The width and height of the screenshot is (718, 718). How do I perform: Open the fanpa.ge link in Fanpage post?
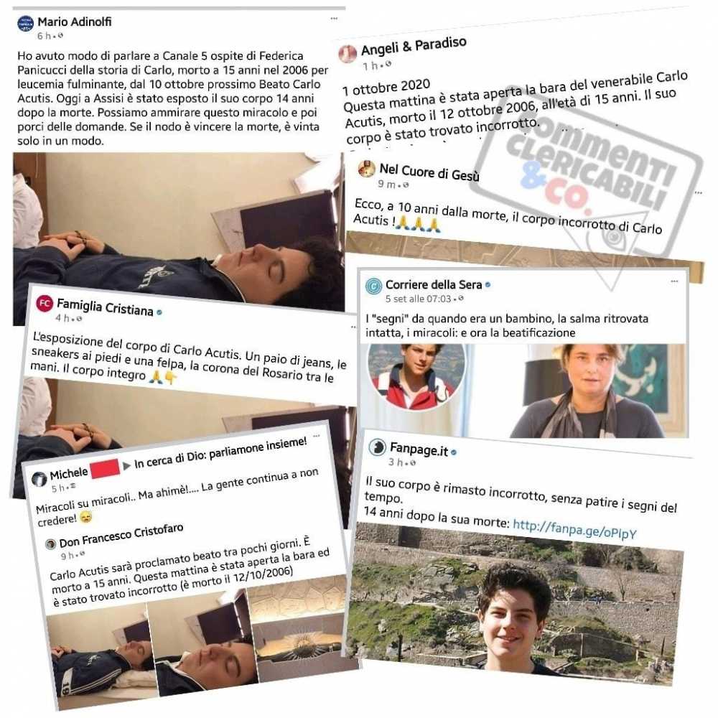(574, 529)
